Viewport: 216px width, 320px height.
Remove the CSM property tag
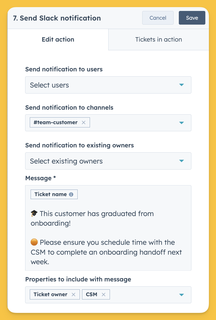pos(104,295)
